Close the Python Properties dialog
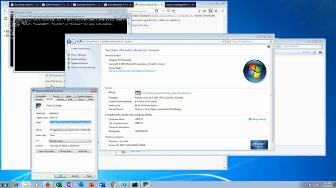Image resolution: width=336 pixels, height=188 pixels. click(x=94, y=91)
